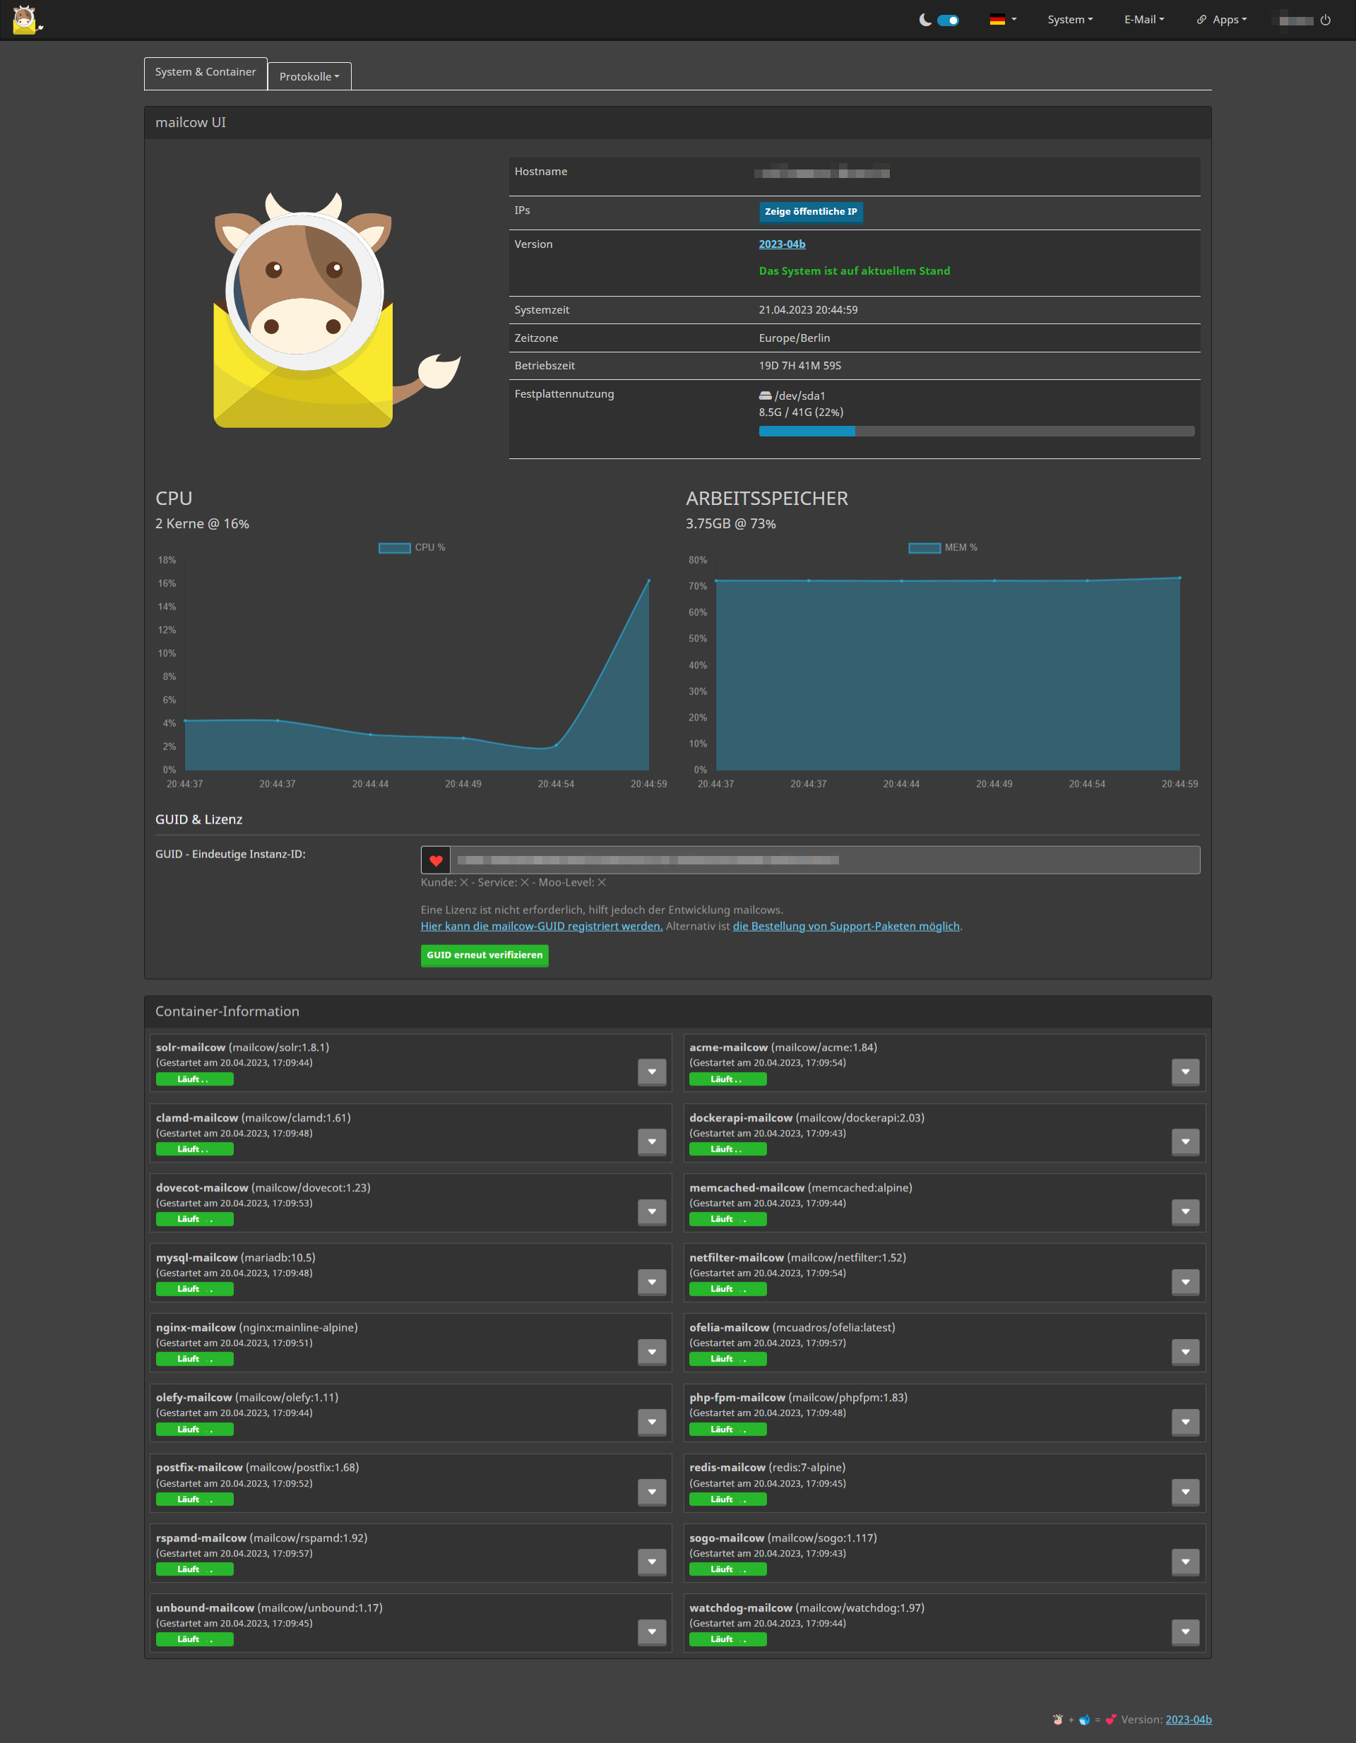Toggle the CPU % legend series
1356x1743 pixels.
pyautogui.click(x=412, y=547)
